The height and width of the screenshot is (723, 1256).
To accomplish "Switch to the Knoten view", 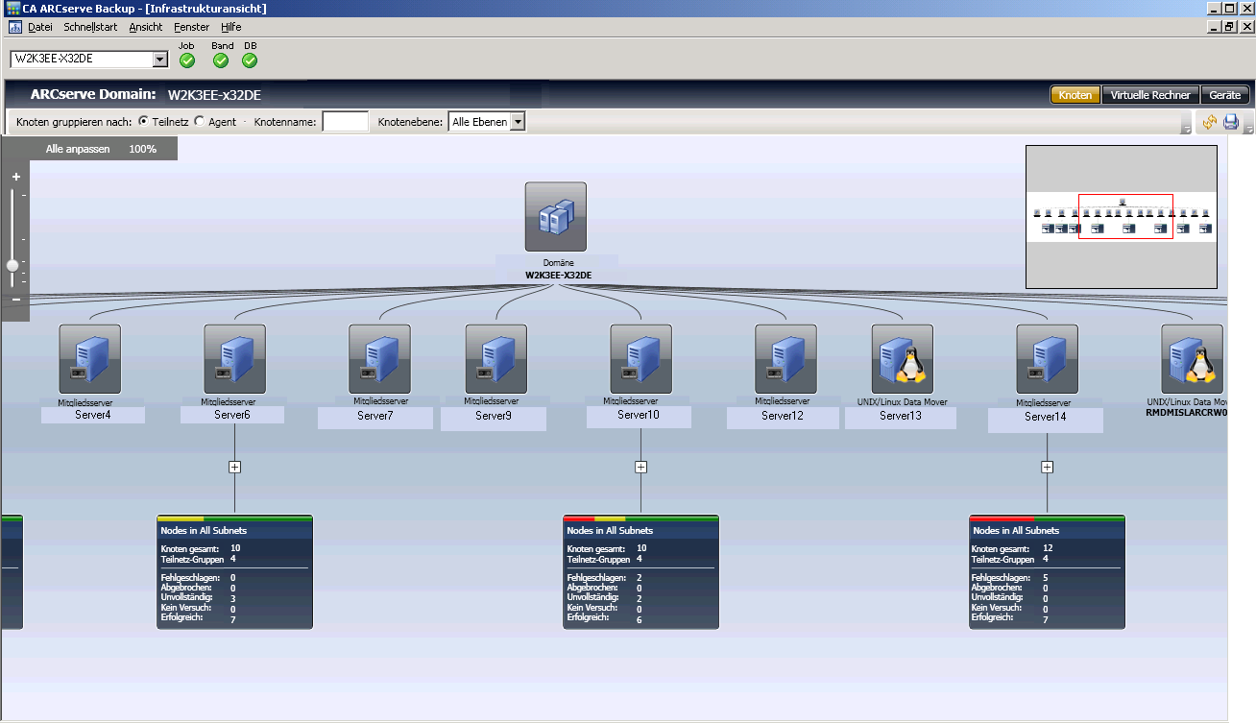I will (x=1075, y=95).
